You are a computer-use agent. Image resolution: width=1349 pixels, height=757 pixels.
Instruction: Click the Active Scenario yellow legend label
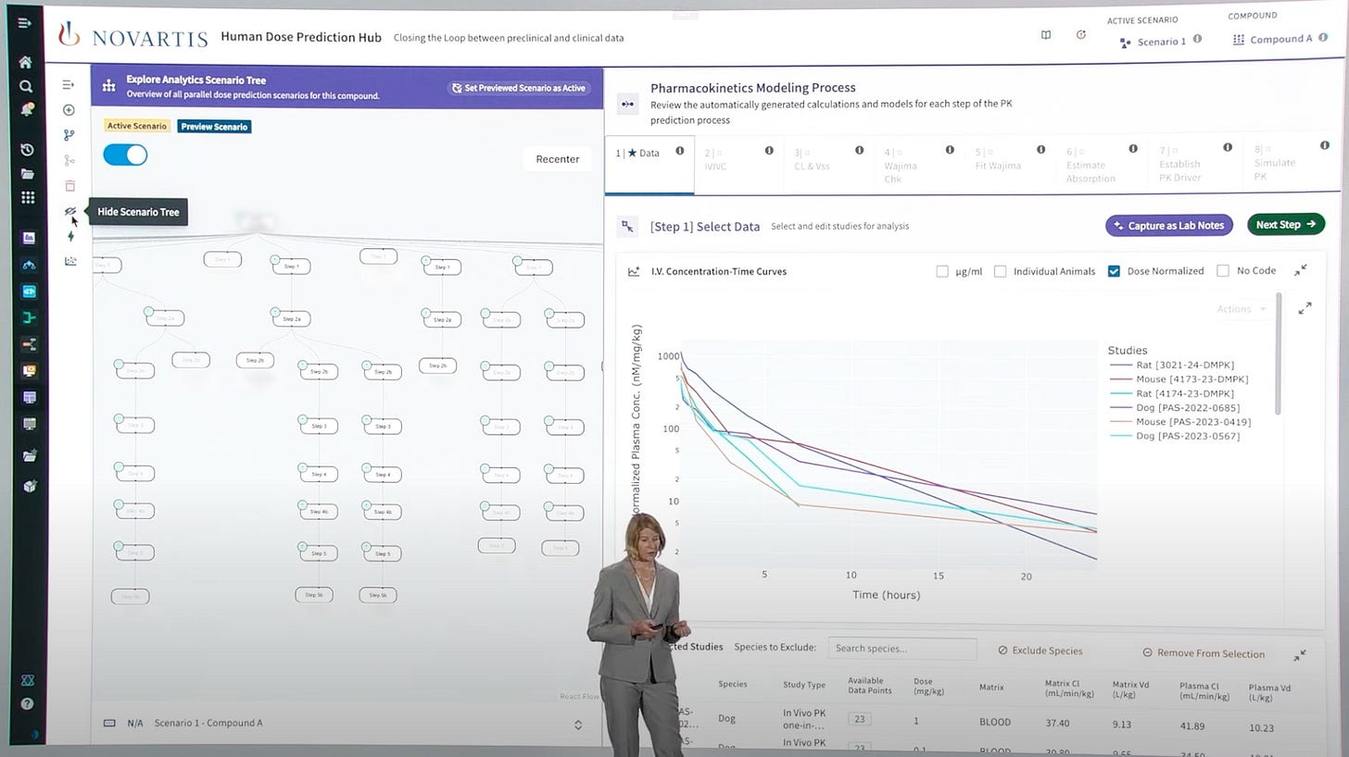coord(137,126)
